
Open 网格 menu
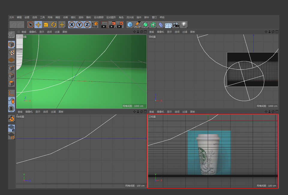pos(50,17)
